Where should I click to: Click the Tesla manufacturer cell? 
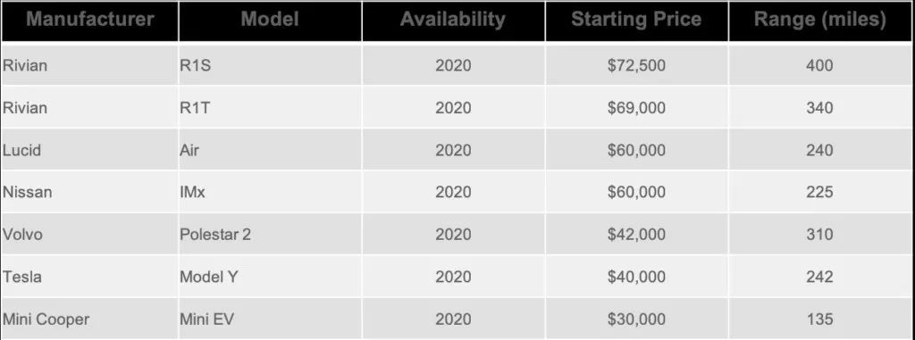coord(90,277)
